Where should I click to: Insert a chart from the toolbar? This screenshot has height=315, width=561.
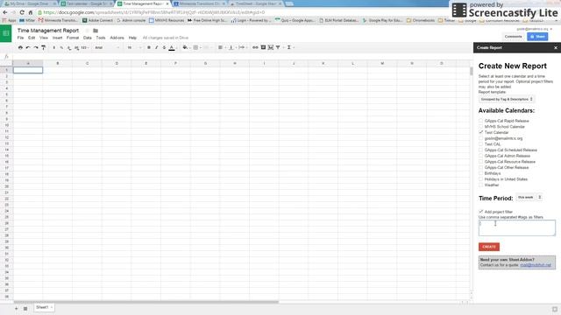pos(271,47)
